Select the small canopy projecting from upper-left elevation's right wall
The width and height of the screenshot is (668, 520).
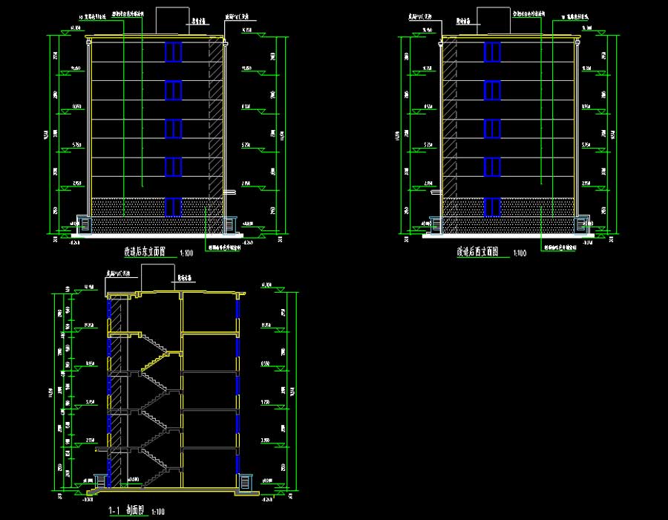pos(230,192)
